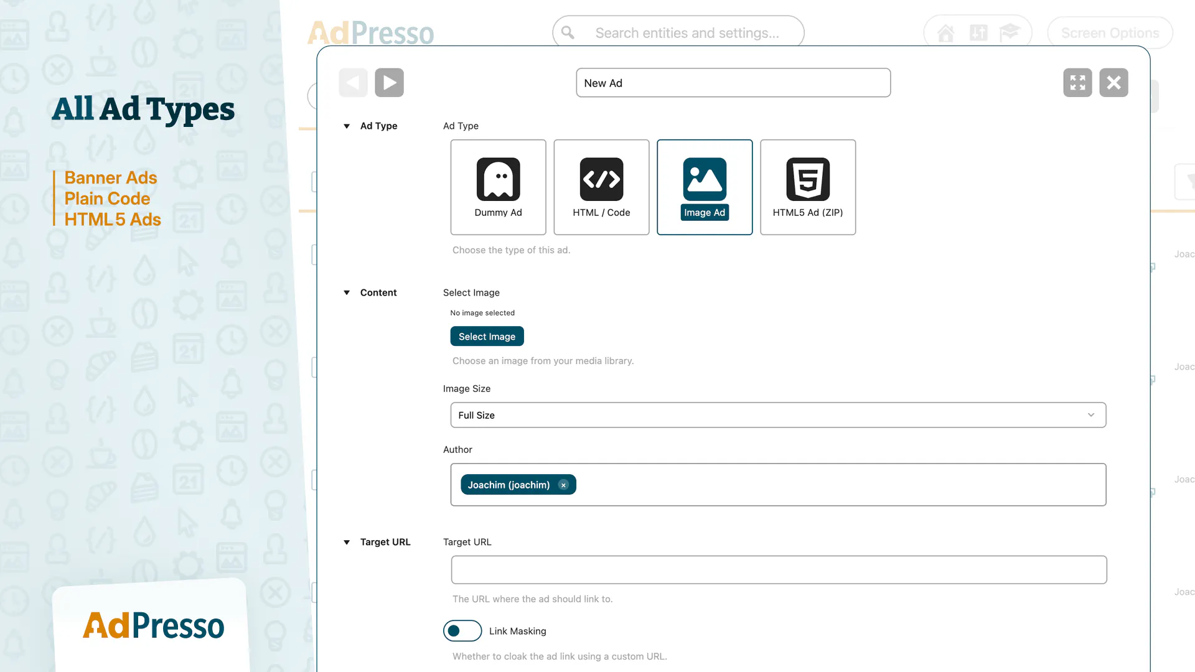
Task: Collapse the Content section
Action: click(347, 292)
